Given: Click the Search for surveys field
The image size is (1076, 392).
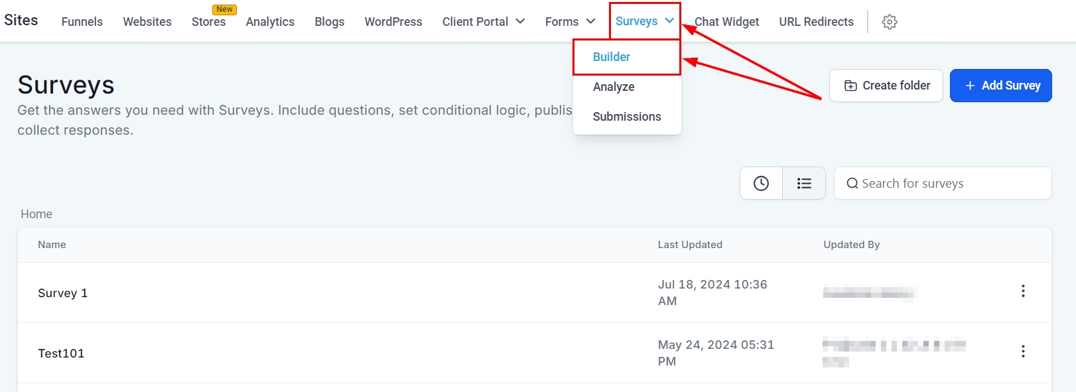Looking at the screenshot, I should [x=949, y=184].
